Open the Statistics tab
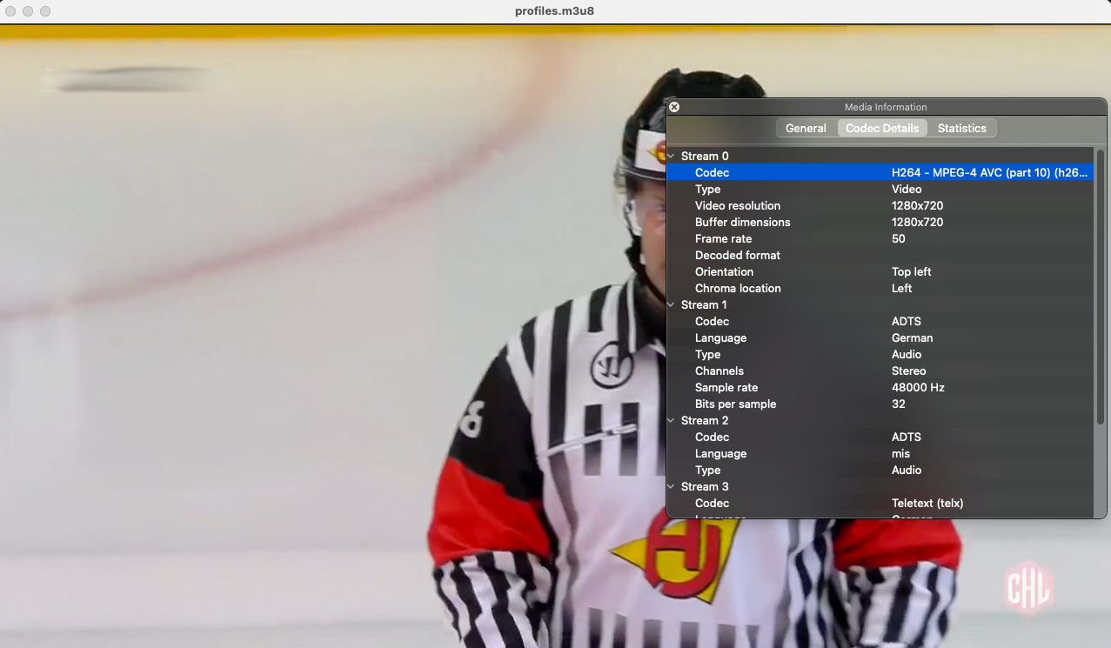 pyautogui.click(x=961, y=128)
